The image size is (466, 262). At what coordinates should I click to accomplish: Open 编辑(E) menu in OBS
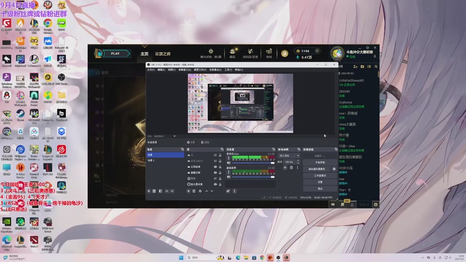[161, 70]
